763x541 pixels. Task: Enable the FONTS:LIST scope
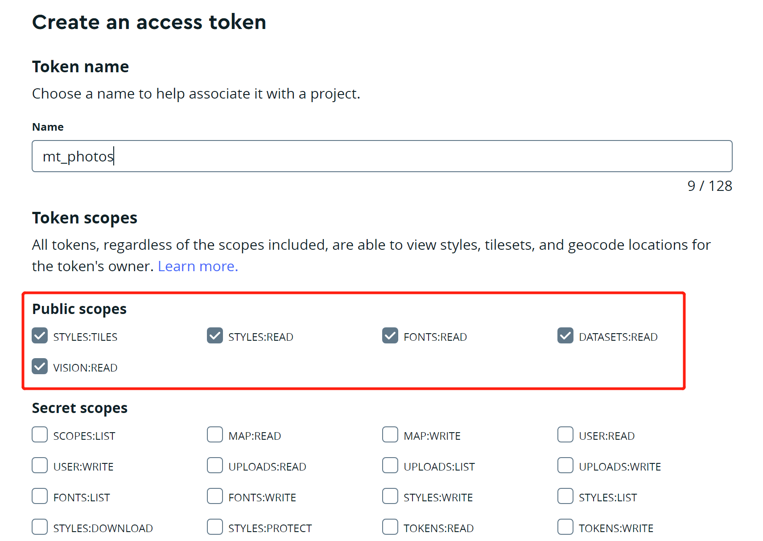[40, 496]
